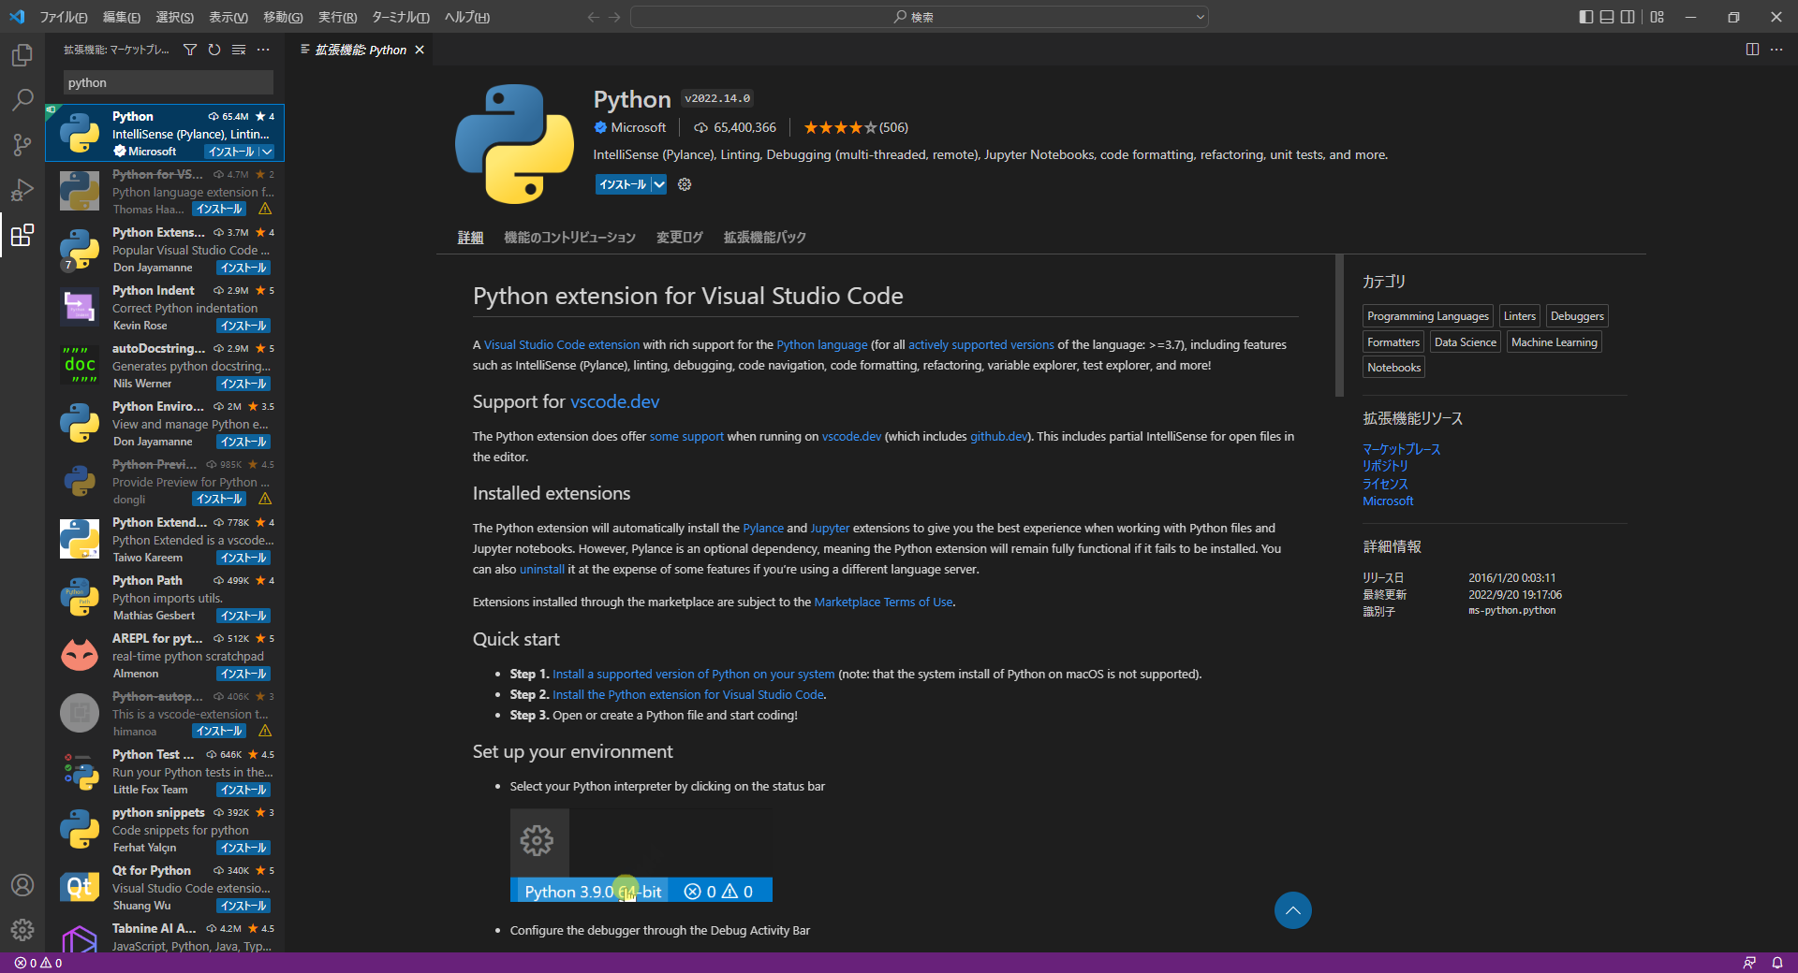Open errors and warnings status indicator
The width and height of the screenshot is (1798, 973).
point(38,963)
